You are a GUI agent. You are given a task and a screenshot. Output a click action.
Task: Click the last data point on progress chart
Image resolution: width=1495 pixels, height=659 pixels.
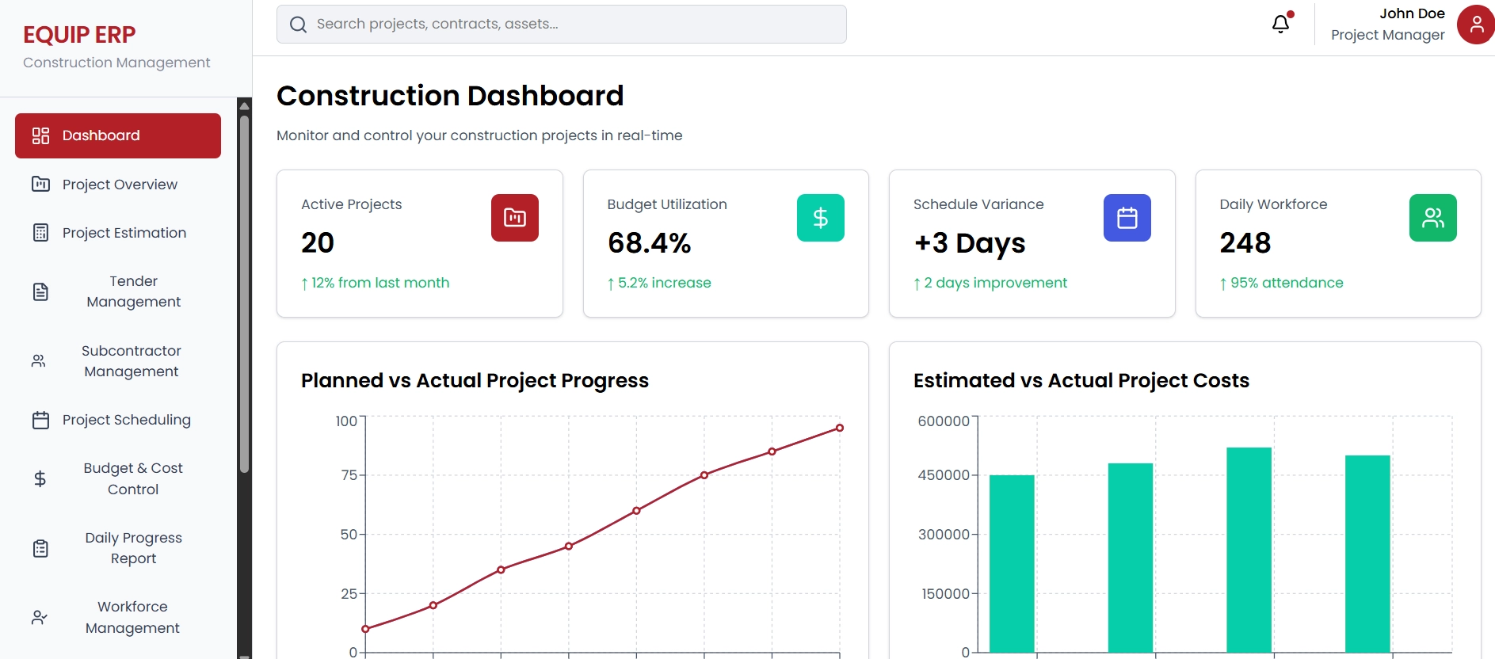(x=839, y=428)
